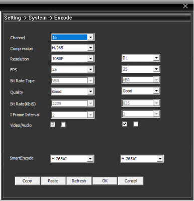Image resolution: width=194 pixels, height=201 pixels.
Task: Open the Channel dropdown showing 16
Action: [x=72, y=37]
